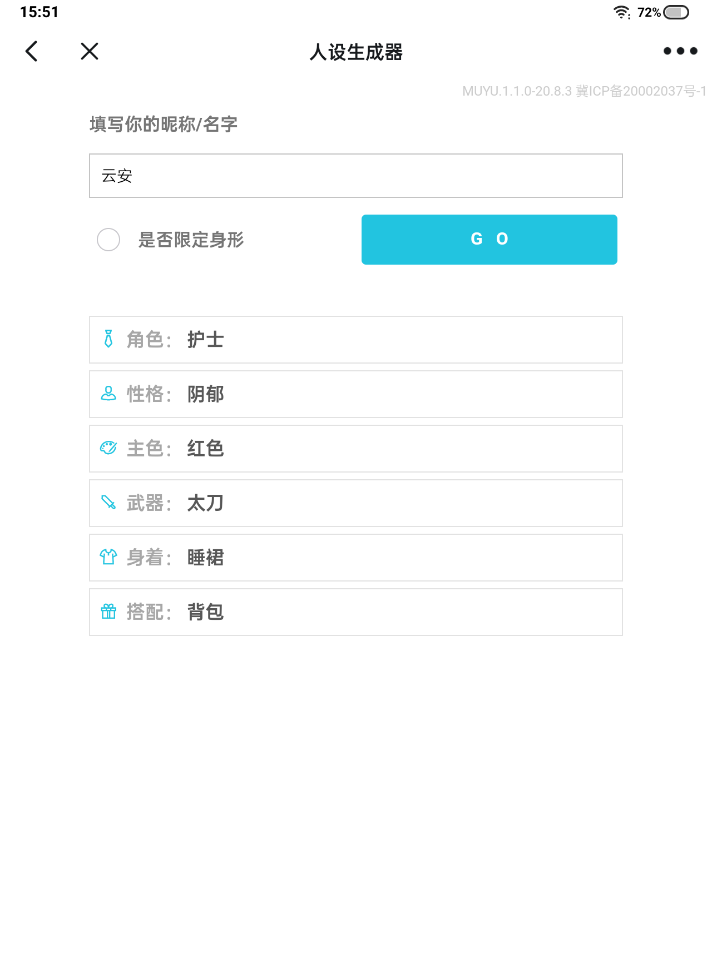This screenshot has width=712, height=974.
Task: Click the 冀ICP备 version footer text
Action: 584,91
